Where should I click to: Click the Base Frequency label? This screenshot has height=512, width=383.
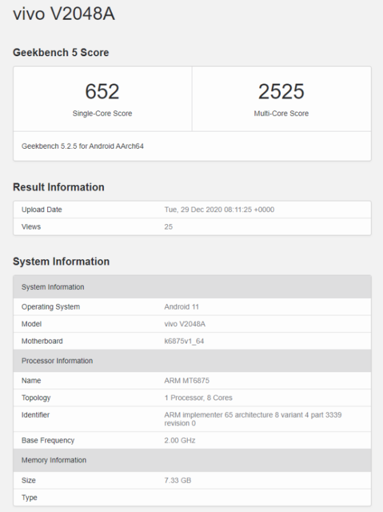pos(48,440)
